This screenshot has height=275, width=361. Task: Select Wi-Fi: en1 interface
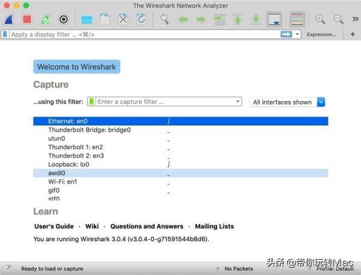click(x=180, y=182)
